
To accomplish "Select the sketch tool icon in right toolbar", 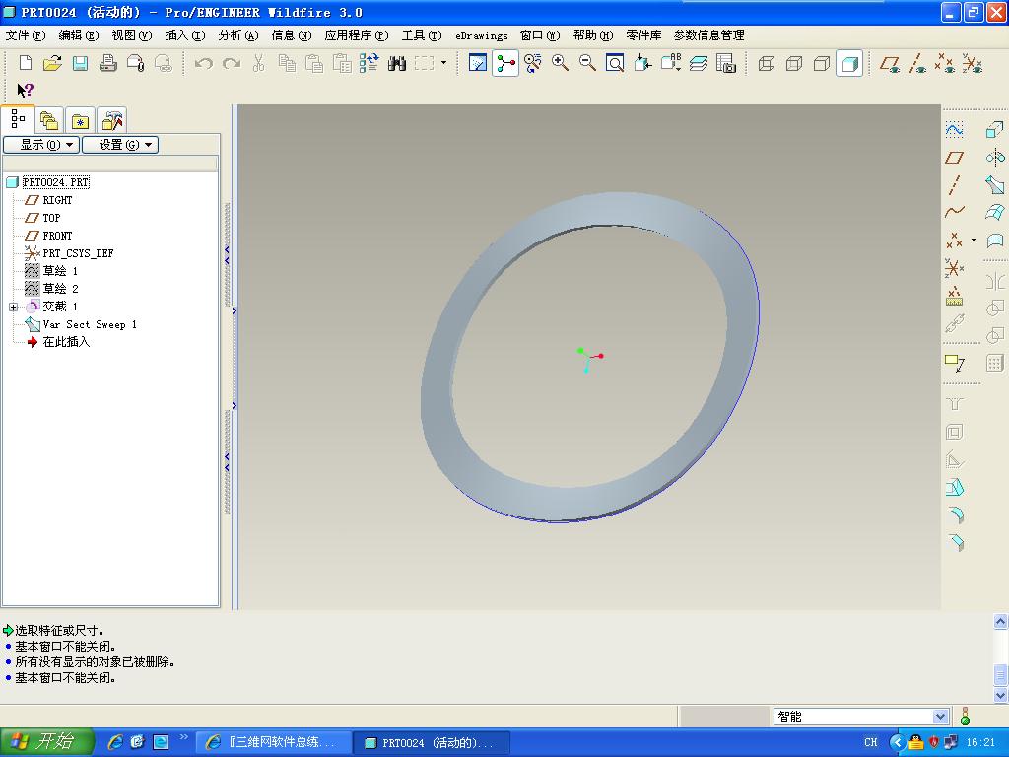I will pos(954,130).
